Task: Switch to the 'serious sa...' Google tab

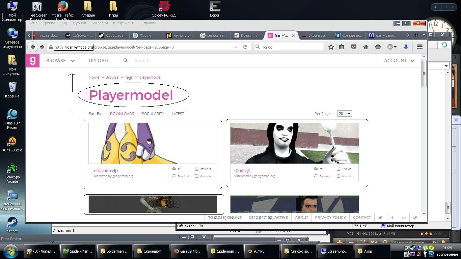Action: click(x=213, y=35)
